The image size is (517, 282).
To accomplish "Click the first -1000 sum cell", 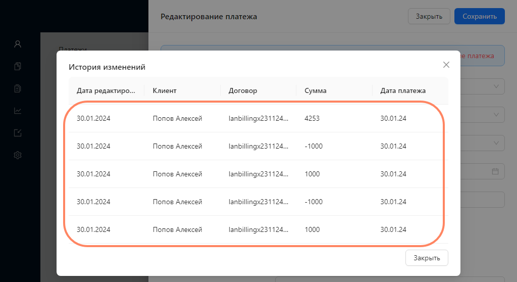I will 314,146.
